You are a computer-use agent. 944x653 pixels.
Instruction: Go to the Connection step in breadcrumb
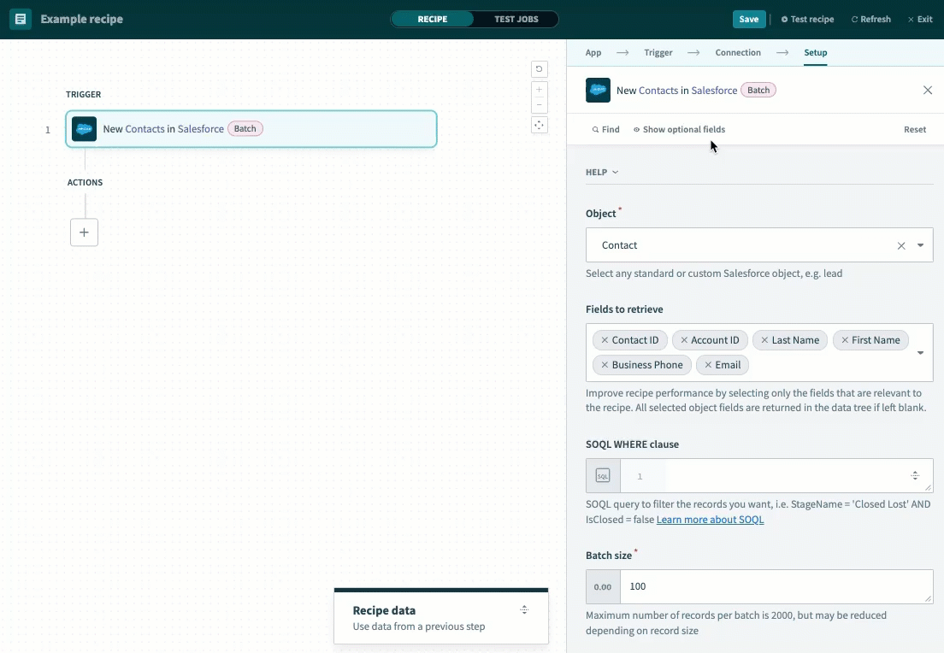[x=737, y=52]
